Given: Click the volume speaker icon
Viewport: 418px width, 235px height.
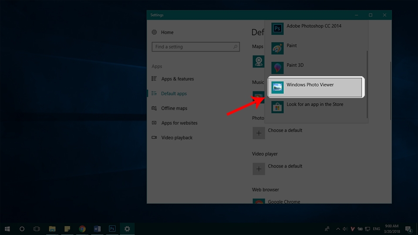Looking at the screenshot, I should pos(345,228).
